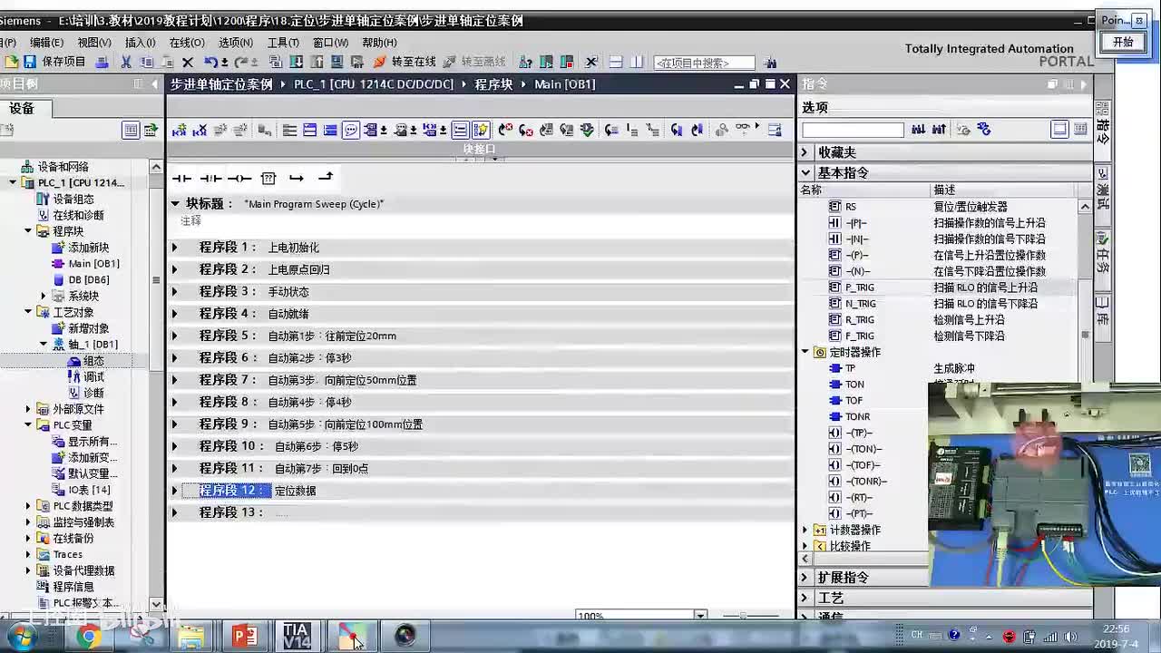Expand the 扩展指令 section
1161x653 pixels.
(805, 578)
